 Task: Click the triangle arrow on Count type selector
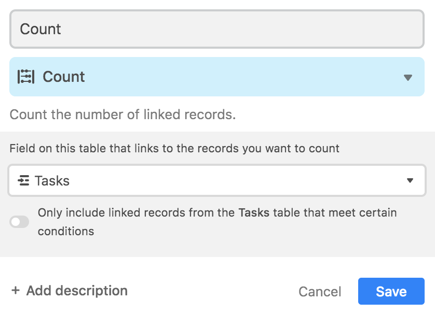coord(407,78)
